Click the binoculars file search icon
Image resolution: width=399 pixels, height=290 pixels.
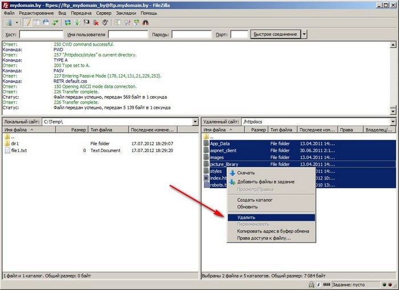click(145, 22)
